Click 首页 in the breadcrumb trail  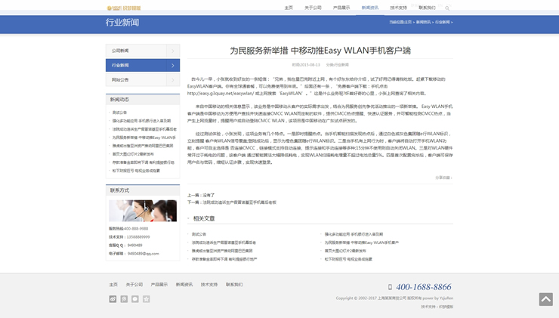pyautogui.click(x=408, y=23)
